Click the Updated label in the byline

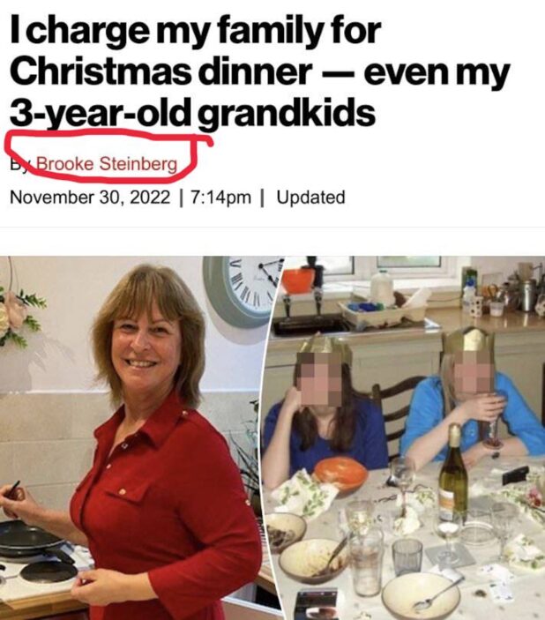[x=311, y=197]
